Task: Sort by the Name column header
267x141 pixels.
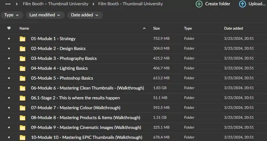Action: coord(24,28)
